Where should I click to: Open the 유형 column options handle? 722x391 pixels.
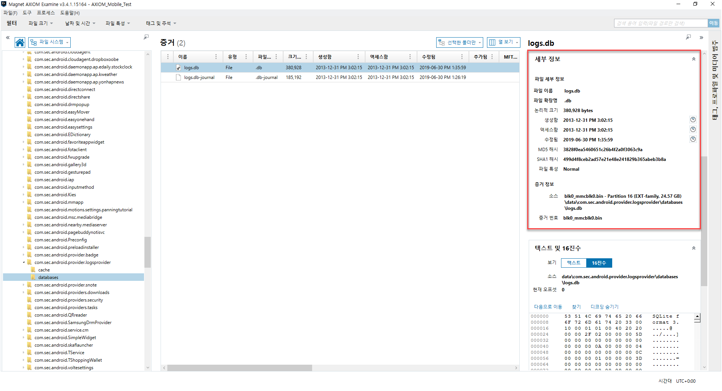click(246, 57)
